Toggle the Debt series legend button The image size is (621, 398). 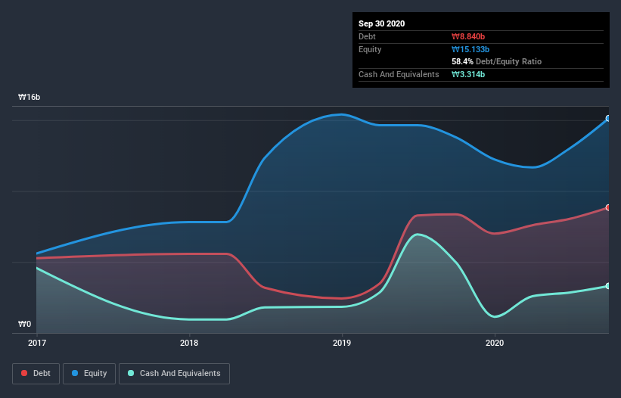(x=36, y=374)
